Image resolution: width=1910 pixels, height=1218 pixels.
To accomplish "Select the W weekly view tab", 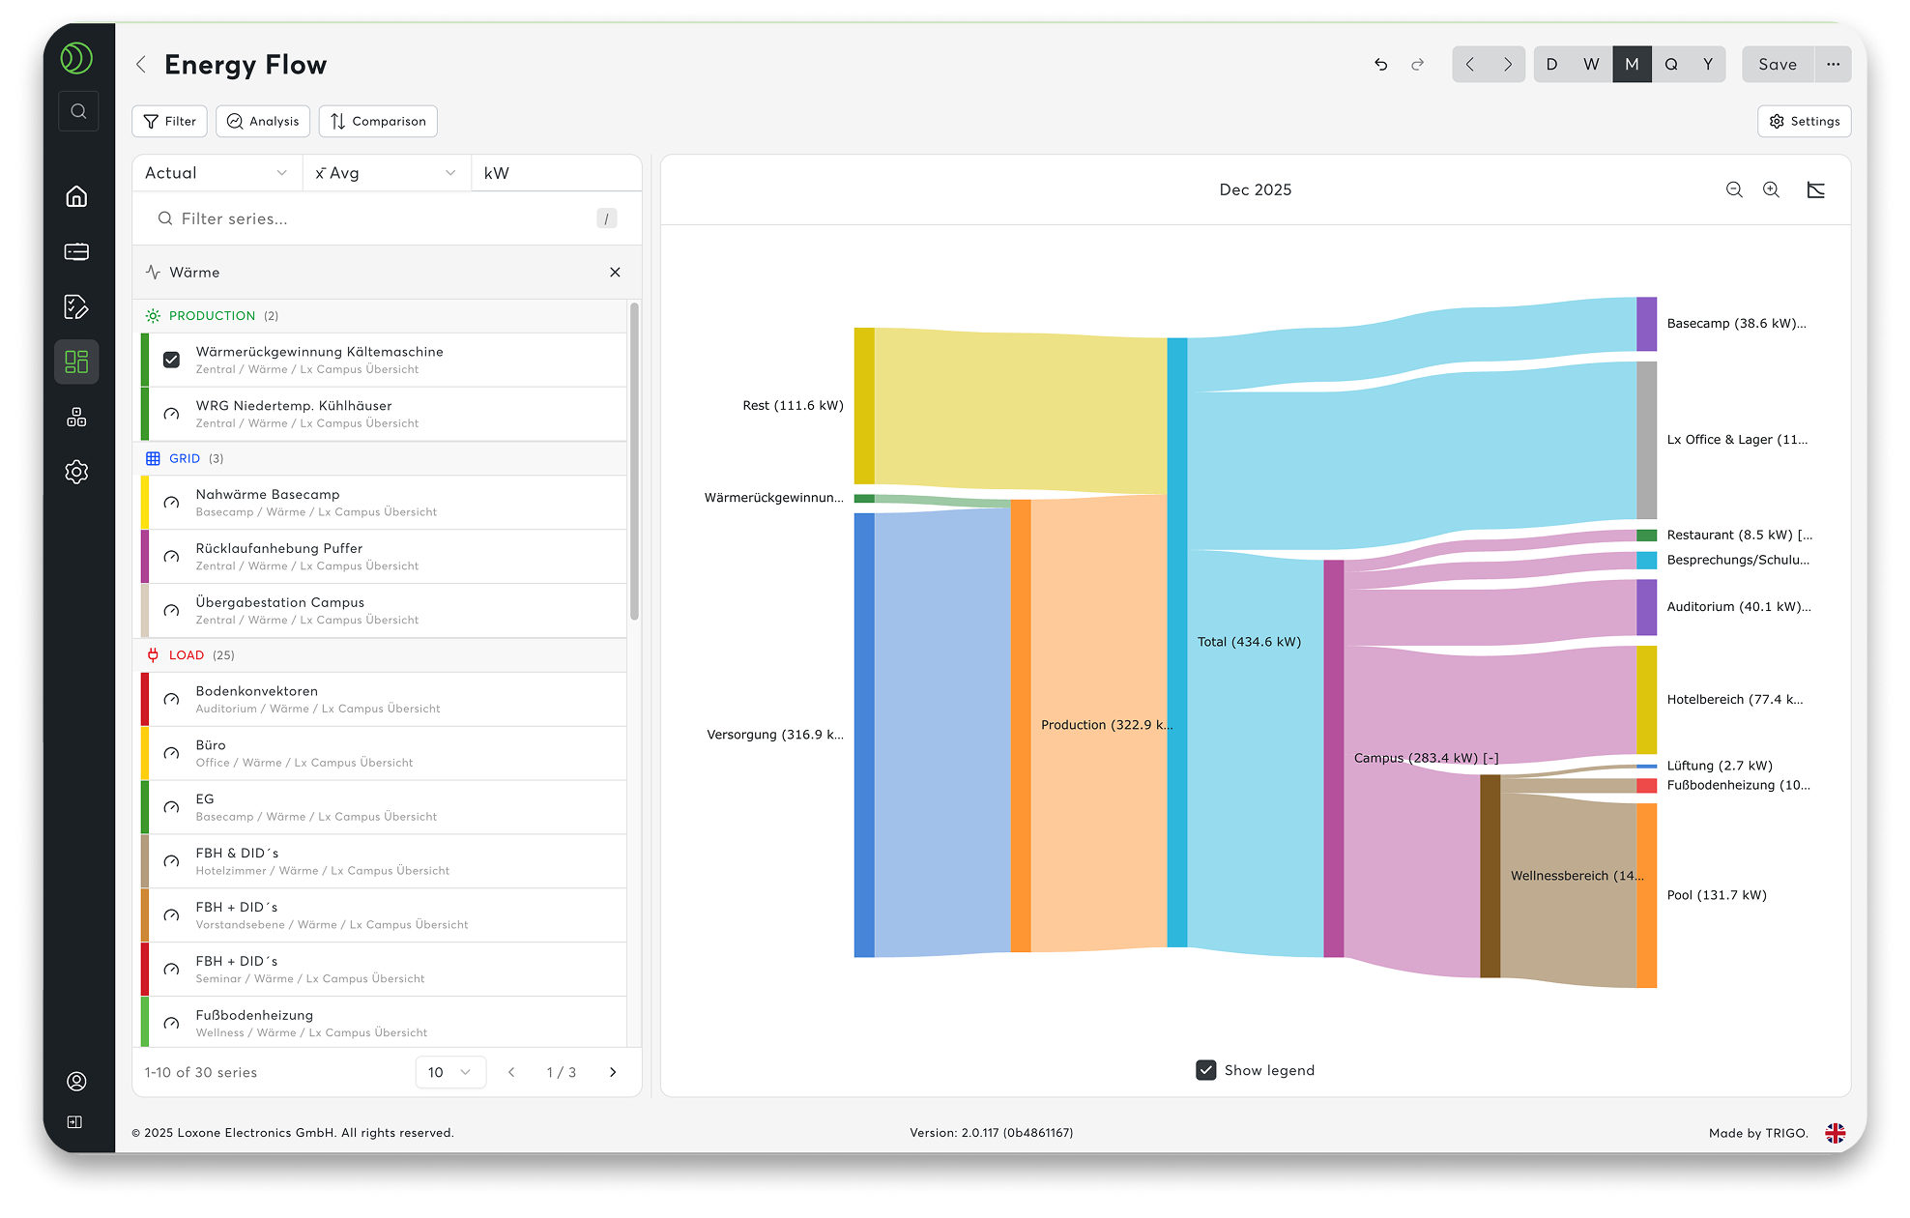I will click(1591, 64).
